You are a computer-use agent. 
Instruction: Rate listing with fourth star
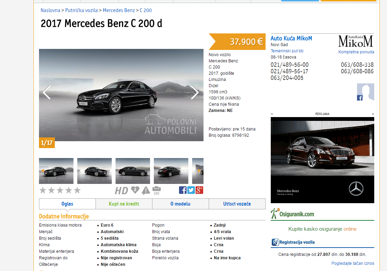click(x=69, y=190)
